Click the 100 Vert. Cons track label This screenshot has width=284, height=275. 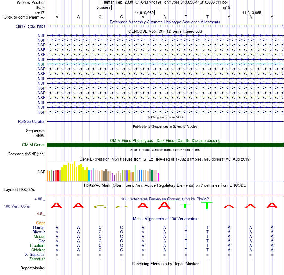click(17, 206)
